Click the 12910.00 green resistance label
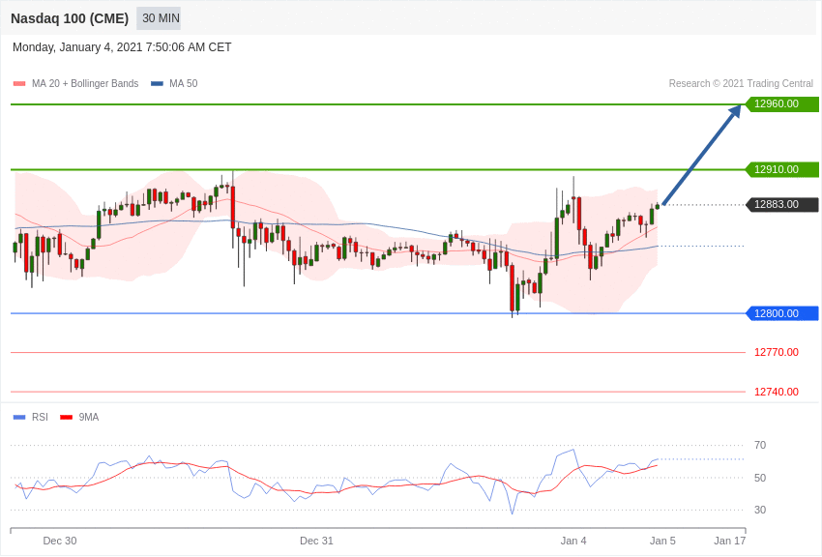This screenshot has width=822, height=557. pos(781,169)
